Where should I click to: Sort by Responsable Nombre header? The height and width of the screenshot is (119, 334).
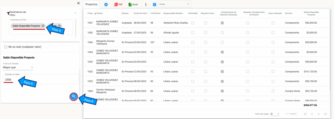[173, 13]
